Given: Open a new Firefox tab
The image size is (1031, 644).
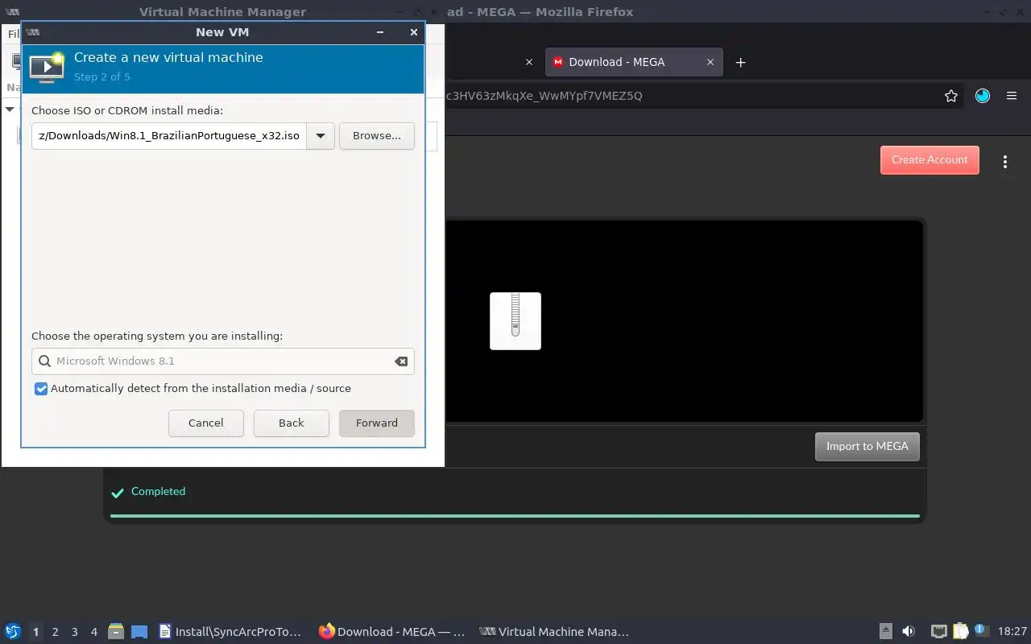Looking at the screenshot, I should click(x=741, y=62).
